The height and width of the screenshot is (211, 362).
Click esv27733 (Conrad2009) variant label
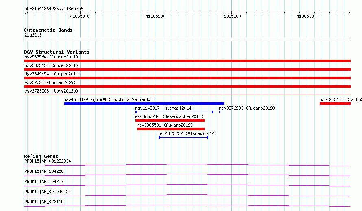50,82
